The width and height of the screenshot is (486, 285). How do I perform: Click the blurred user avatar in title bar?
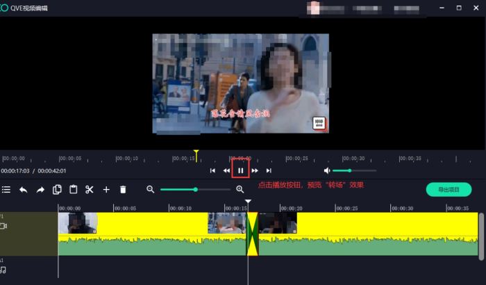pyautogui.click(x=313, y=8)
